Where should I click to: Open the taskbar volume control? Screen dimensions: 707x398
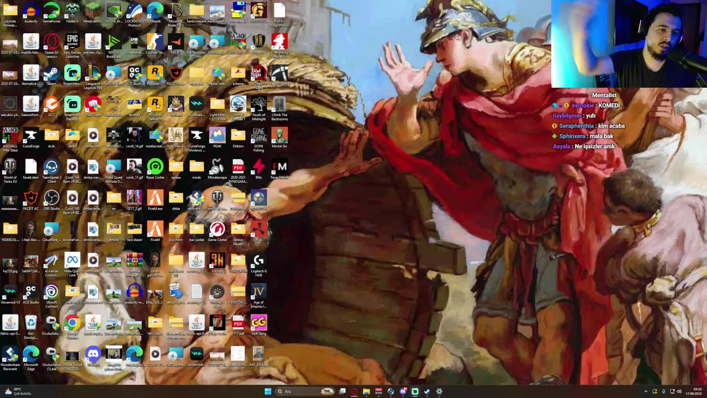click(679, 391)
